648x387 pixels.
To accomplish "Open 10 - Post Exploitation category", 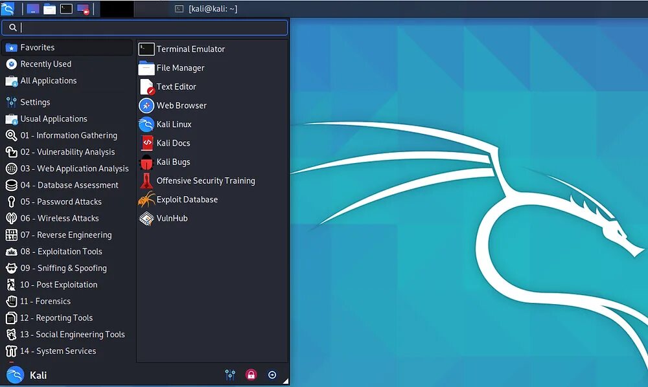I will point(67,284).
